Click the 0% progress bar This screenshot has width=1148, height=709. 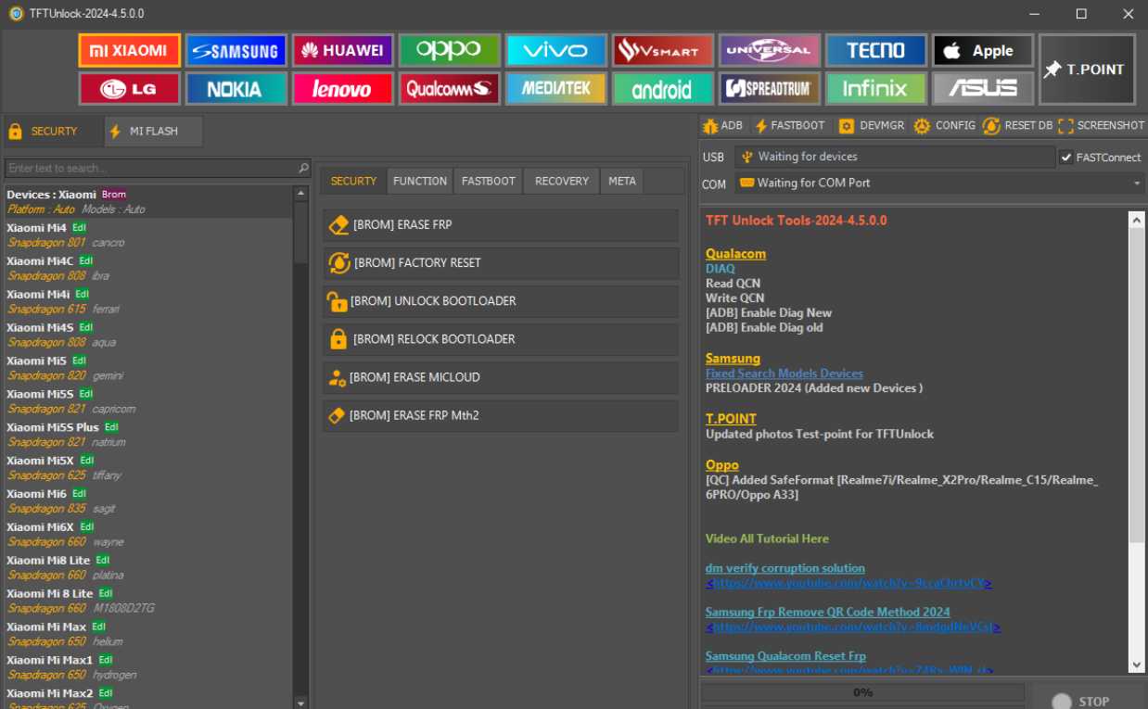tap(861, 691)
